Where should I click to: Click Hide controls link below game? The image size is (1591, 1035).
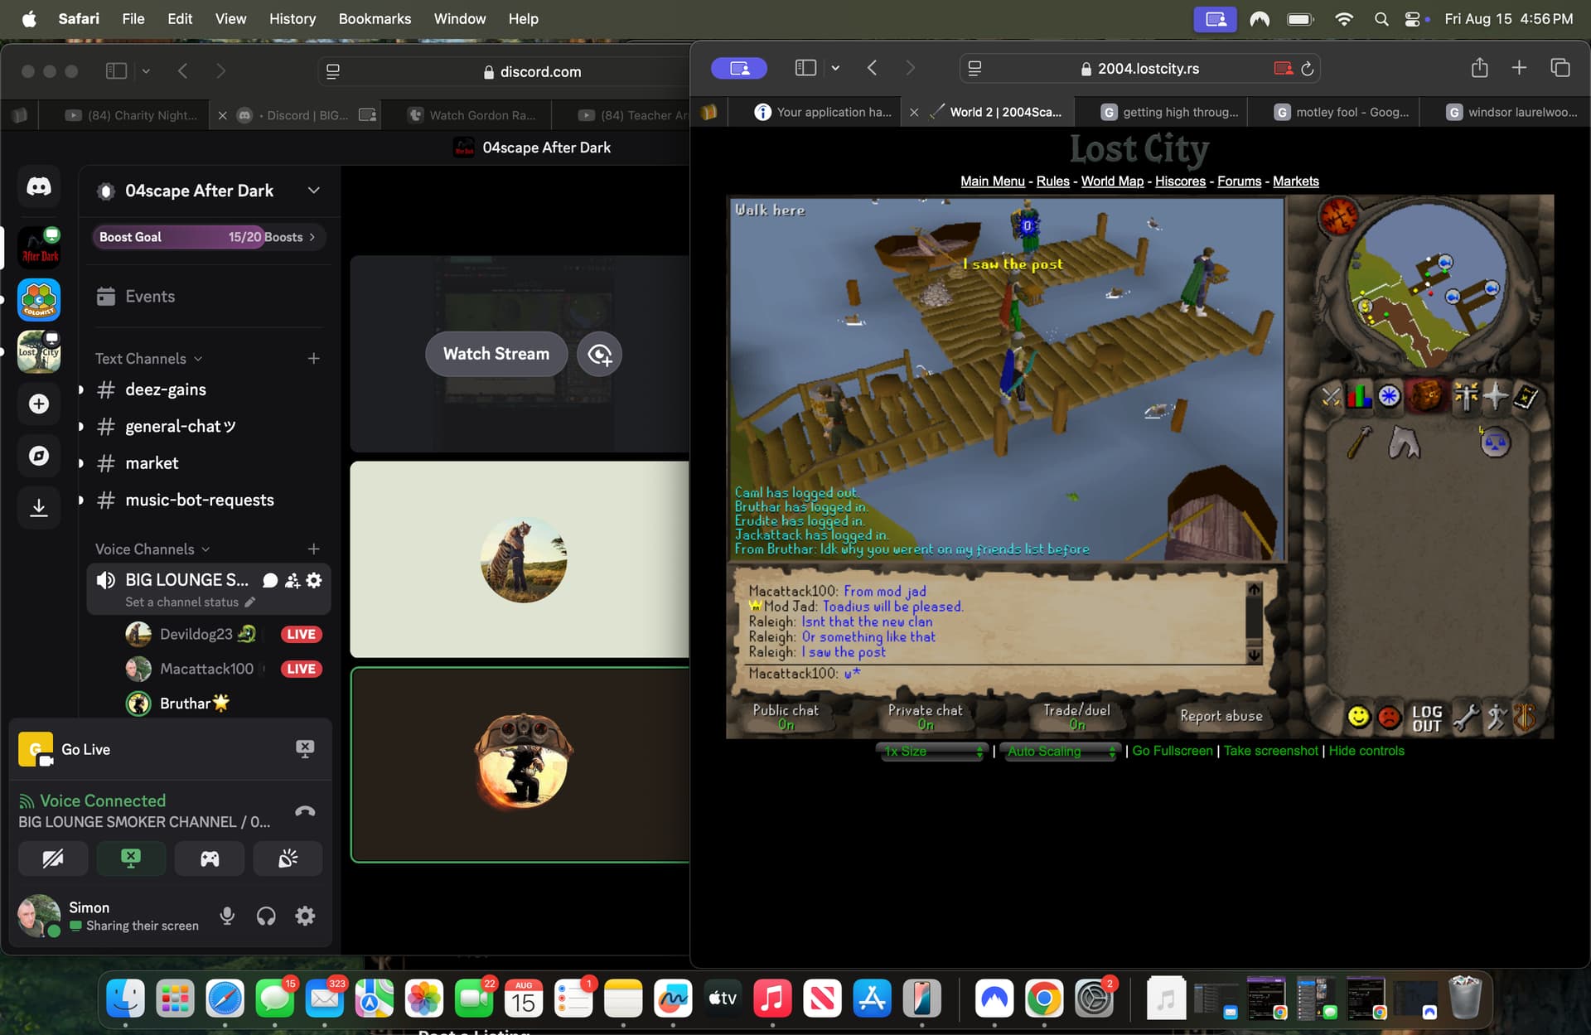click(1366, 751)
